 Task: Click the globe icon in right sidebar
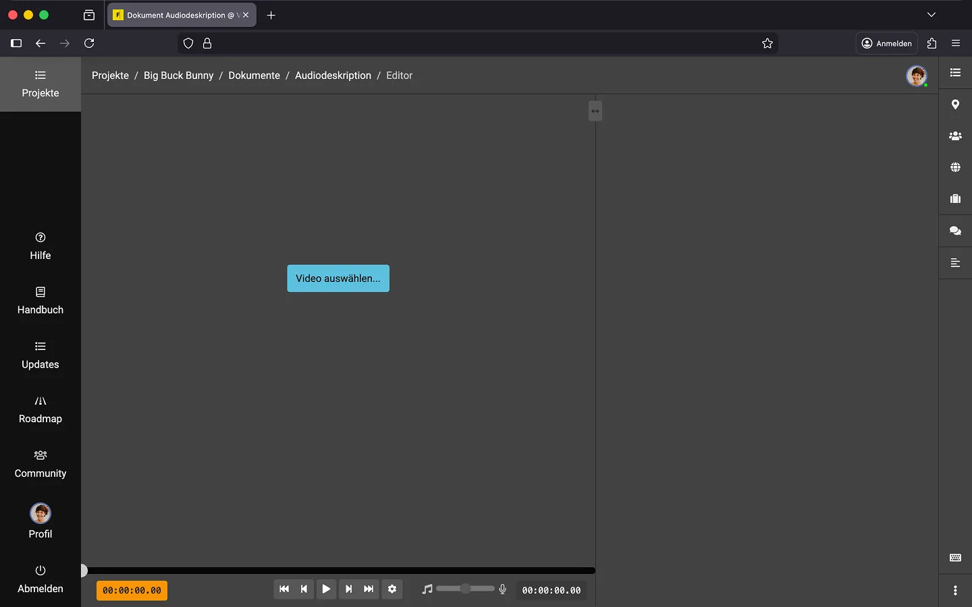pos(955,167)
